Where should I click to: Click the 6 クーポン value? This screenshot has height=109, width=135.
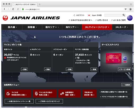click(58, 55)
